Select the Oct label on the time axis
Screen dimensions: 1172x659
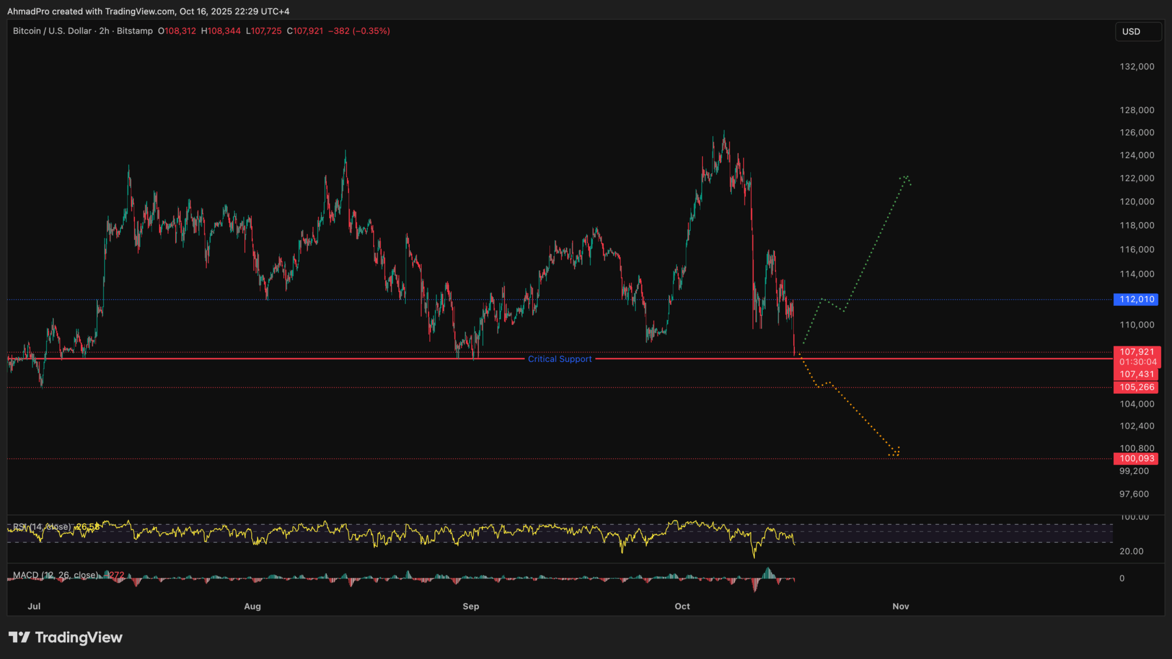pyautogui.click(x=682, y=606)
